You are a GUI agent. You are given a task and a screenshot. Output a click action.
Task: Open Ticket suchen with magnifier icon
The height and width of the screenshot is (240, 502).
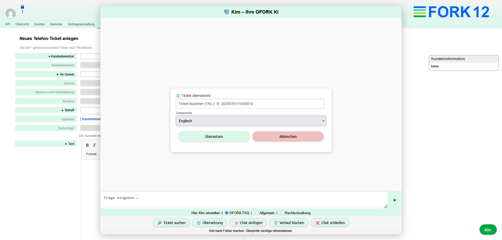tap(171, 223)
